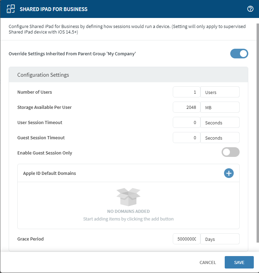
Task: Click the Configuration Settings section header
Action: click(128, 75)
